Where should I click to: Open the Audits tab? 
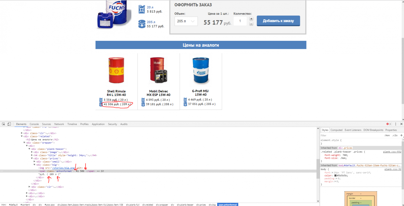124,124
